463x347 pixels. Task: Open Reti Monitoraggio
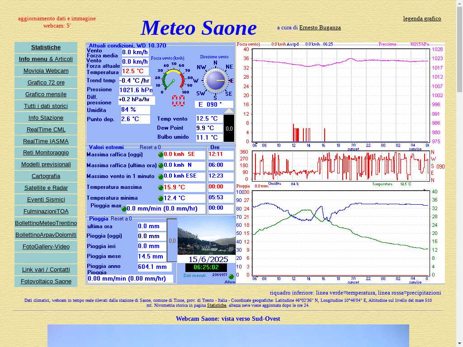point(46,153)
